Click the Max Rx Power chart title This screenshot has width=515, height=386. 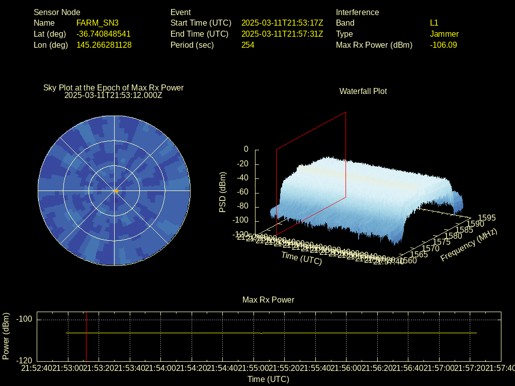coord(268,300)
